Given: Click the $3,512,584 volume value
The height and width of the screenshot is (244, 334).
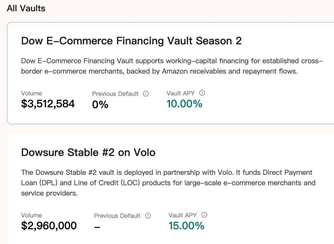Looking at the screenshot, I should (48, 104).
